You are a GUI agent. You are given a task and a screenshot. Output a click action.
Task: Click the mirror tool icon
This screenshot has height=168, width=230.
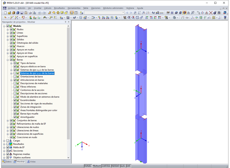click(206, 13)
